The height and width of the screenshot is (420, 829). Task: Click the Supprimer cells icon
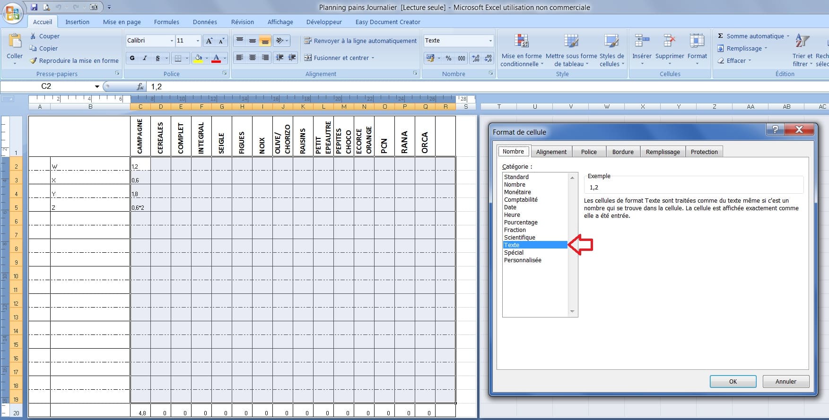pos(669,42)
